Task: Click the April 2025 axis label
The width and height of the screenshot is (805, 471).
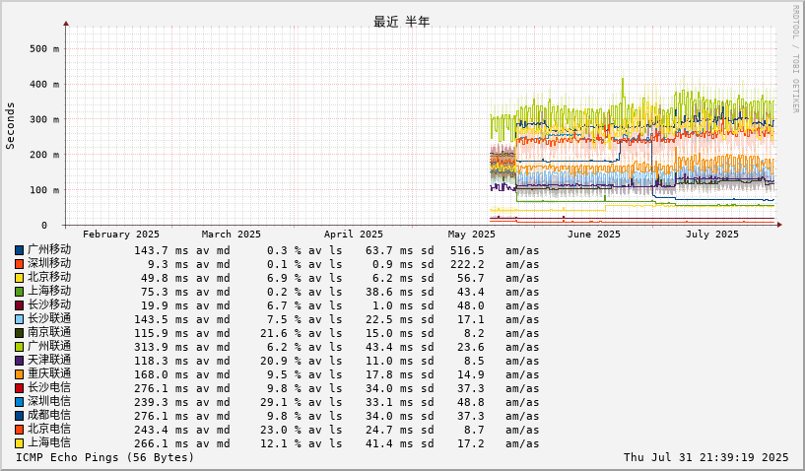Action: 354,235
